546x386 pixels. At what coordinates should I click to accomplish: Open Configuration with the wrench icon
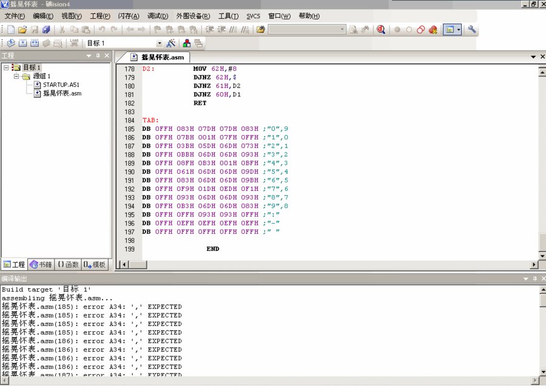click(x=471, y=29)
